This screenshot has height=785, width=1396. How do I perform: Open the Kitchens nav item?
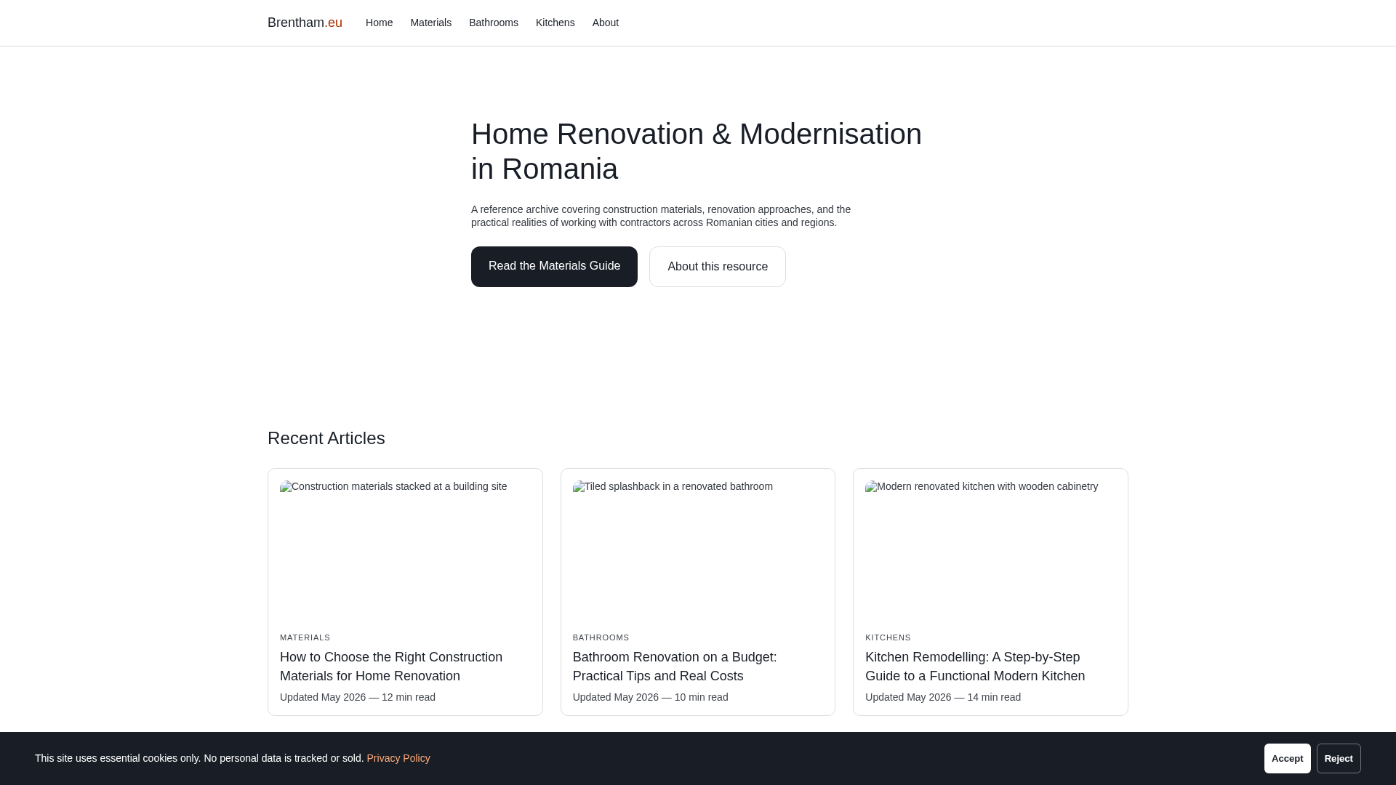[555, 23]
